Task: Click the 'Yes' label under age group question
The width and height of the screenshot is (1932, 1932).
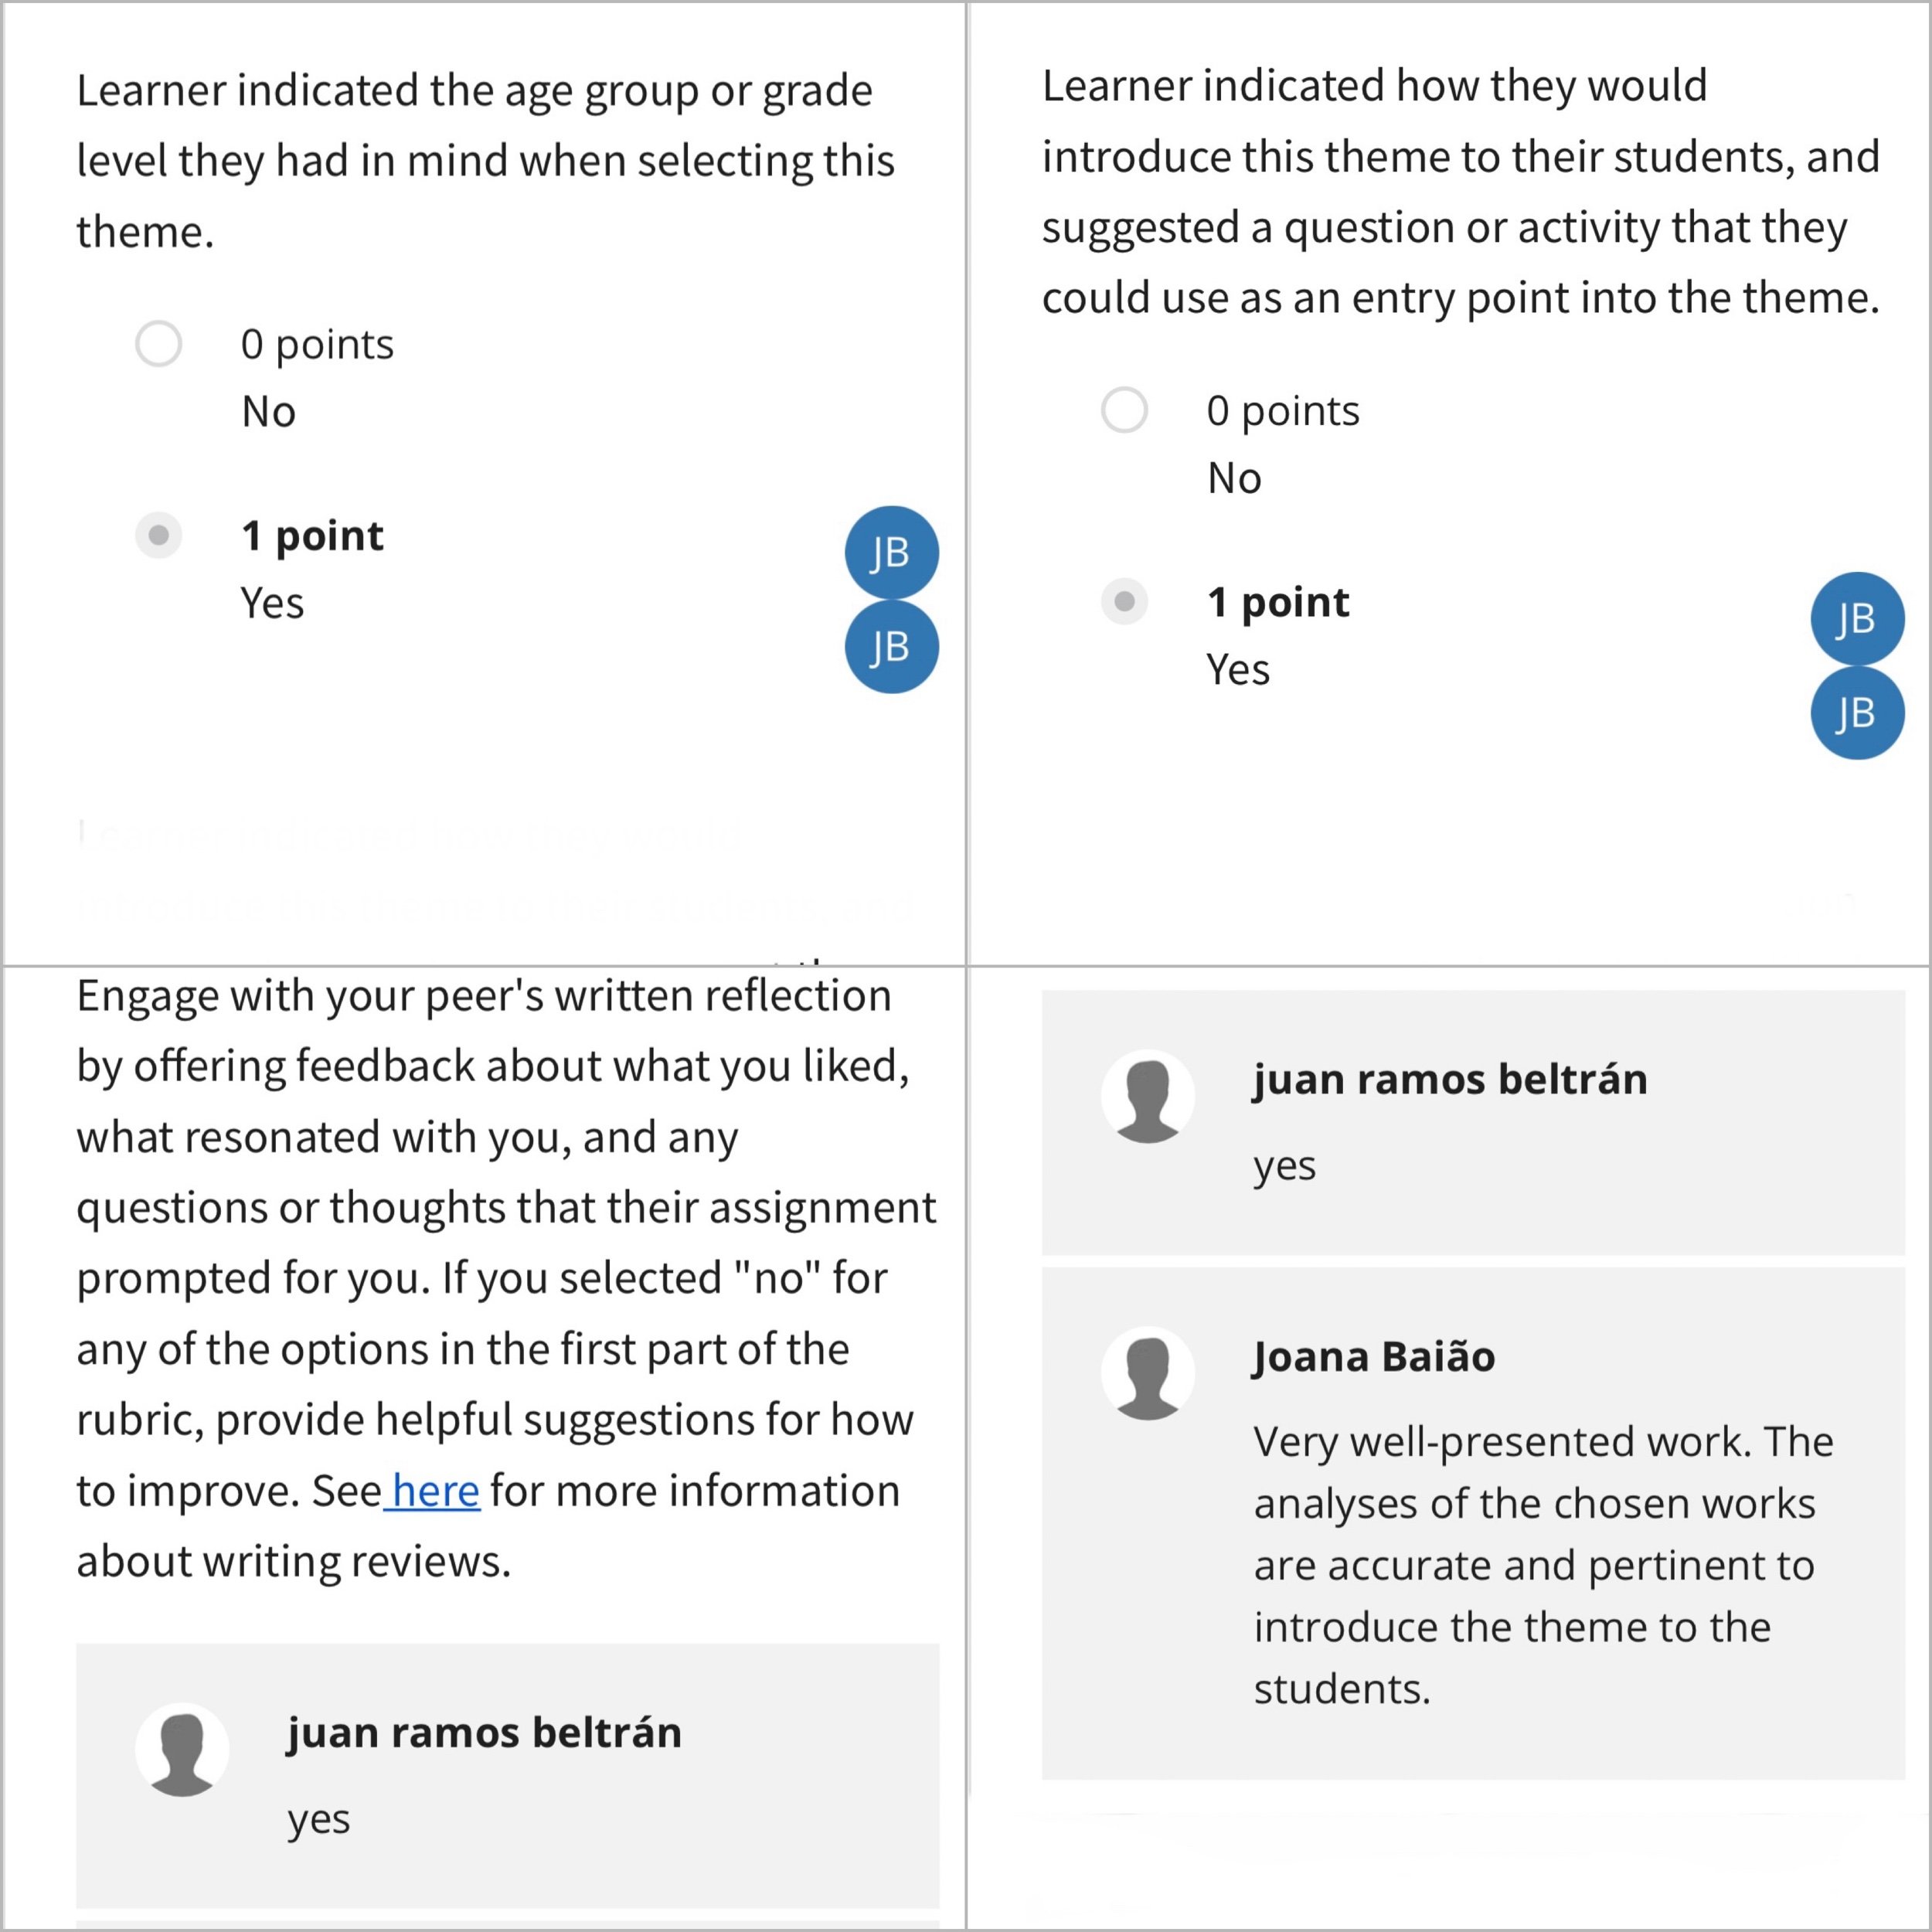Action: click(272, 603)
